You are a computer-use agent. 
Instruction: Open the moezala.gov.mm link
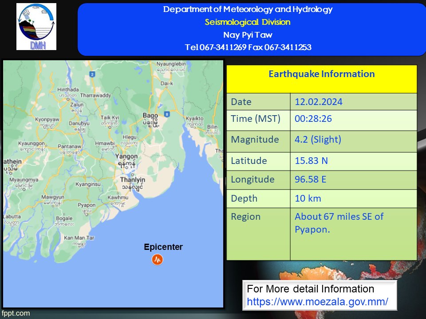pyautogui.click(x=317, y=302)
